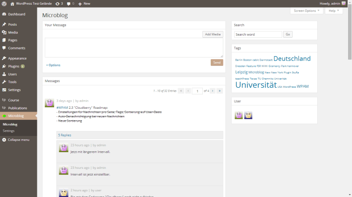Click the page vertical scrollbar
This screenshot has height=197, width=352.
pos(350,31)
